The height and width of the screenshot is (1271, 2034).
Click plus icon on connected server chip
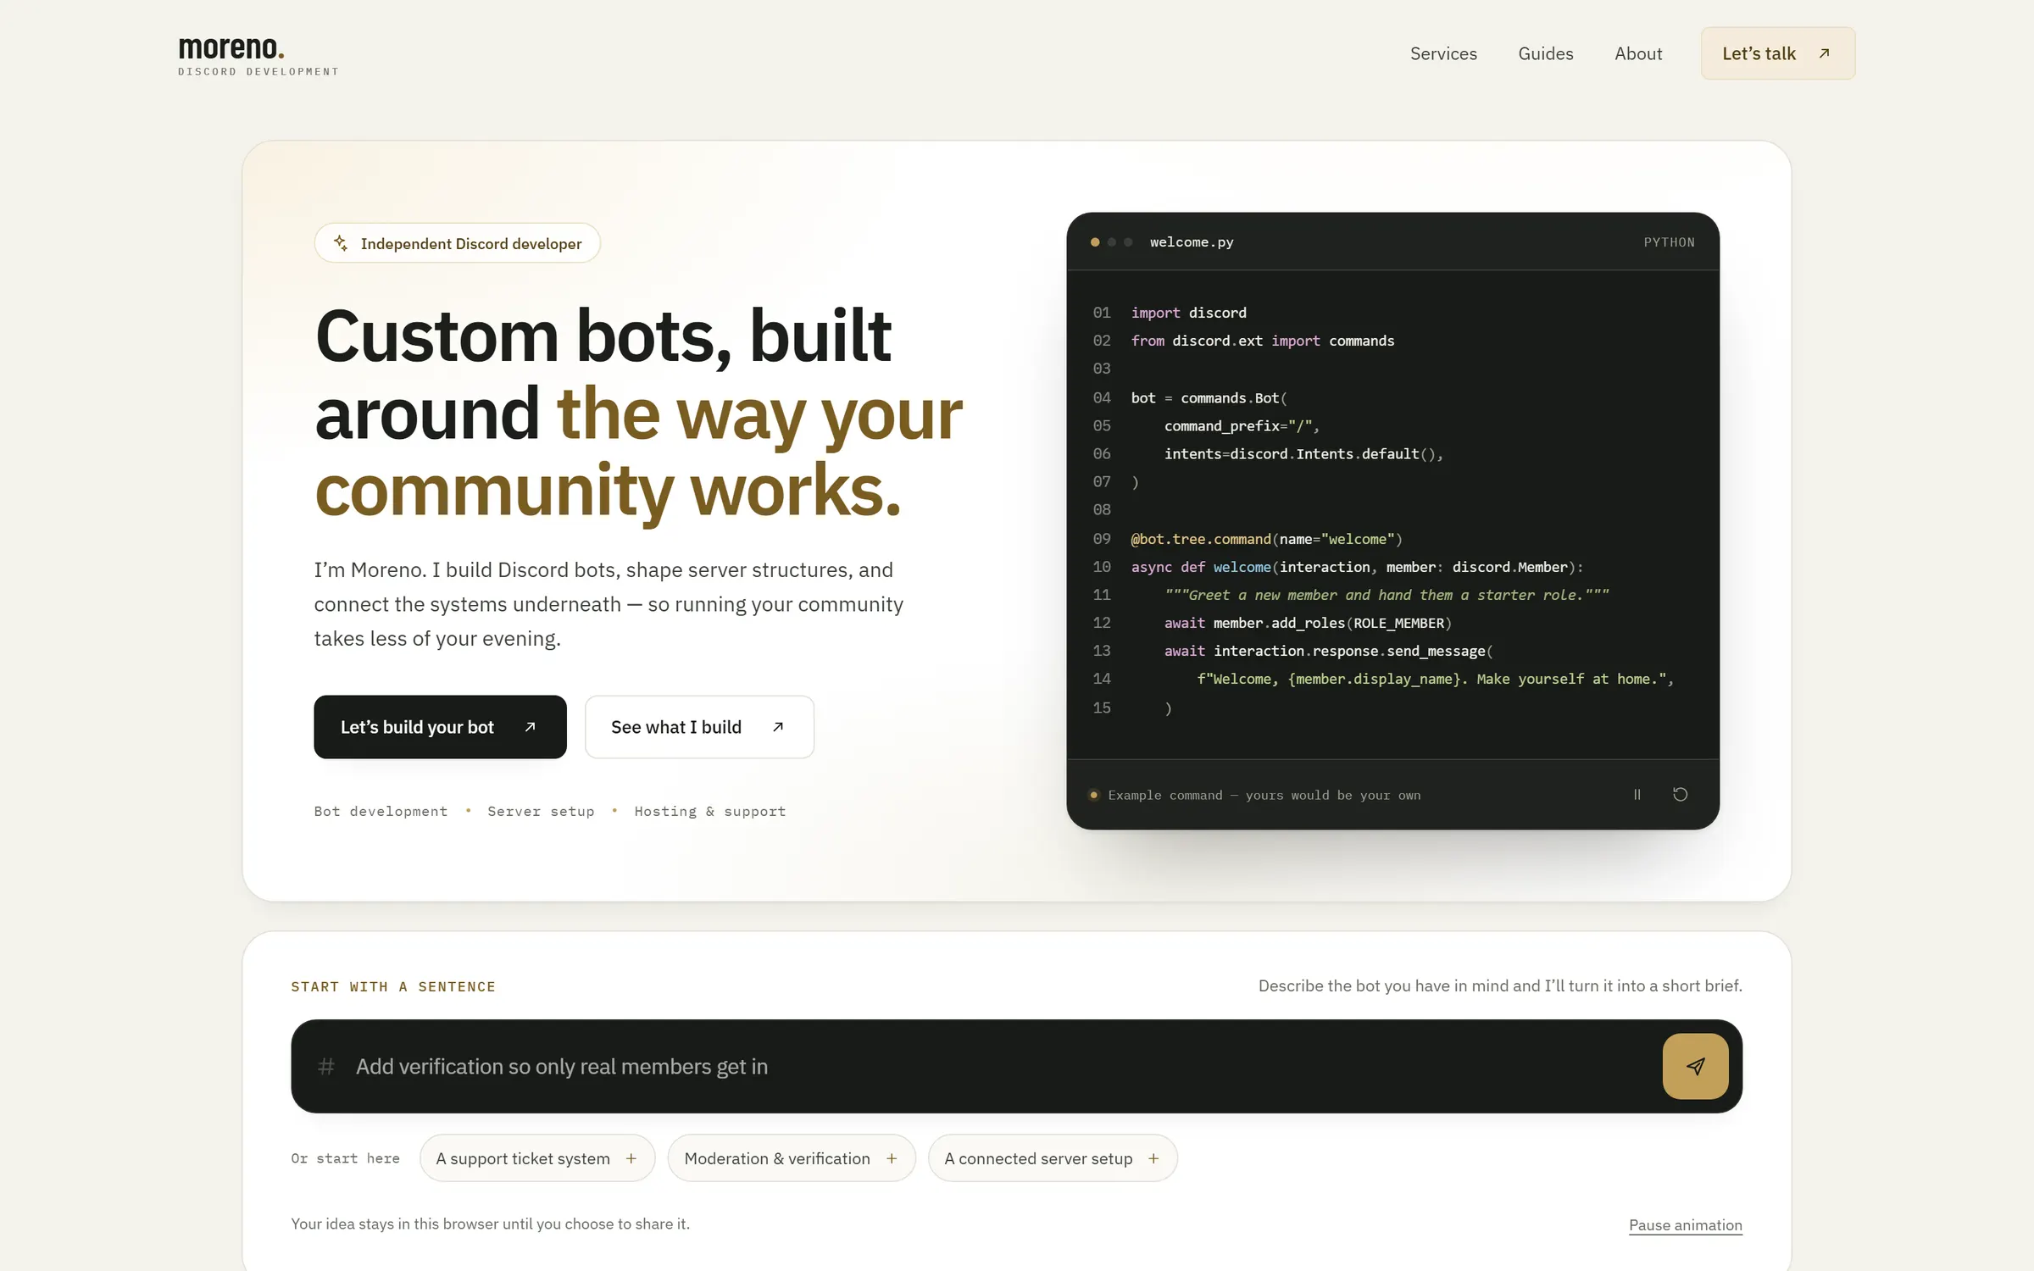tap(1153, 1158)
